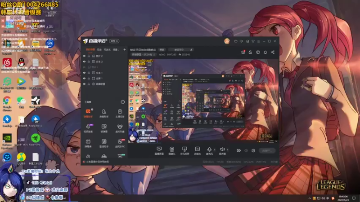
Task: Open the 弹幕助手 tool in the toolbox
Action: 88,113
